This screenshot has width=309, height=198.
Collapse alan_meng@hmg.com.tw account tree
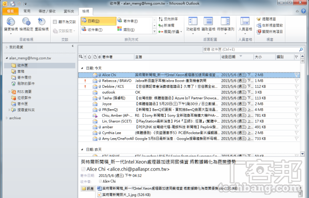point(6,58)
